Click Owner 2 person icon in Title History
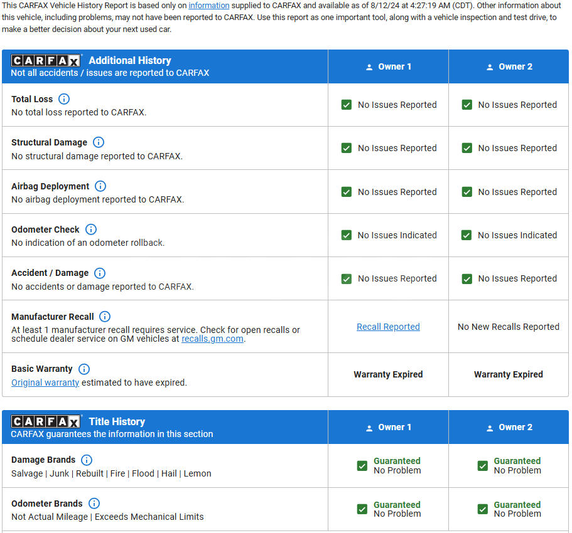572x533 pixels. coord(490,428)
